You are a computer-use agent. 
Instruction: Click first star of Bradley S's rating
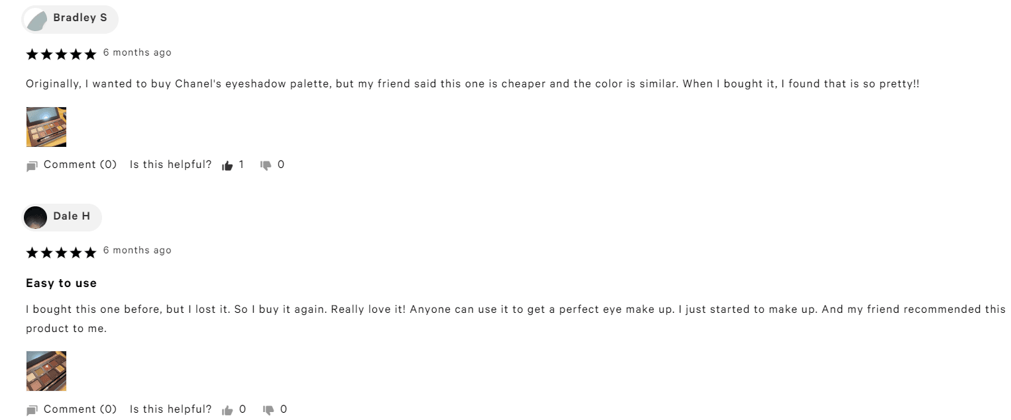click(x=32, y=54)
